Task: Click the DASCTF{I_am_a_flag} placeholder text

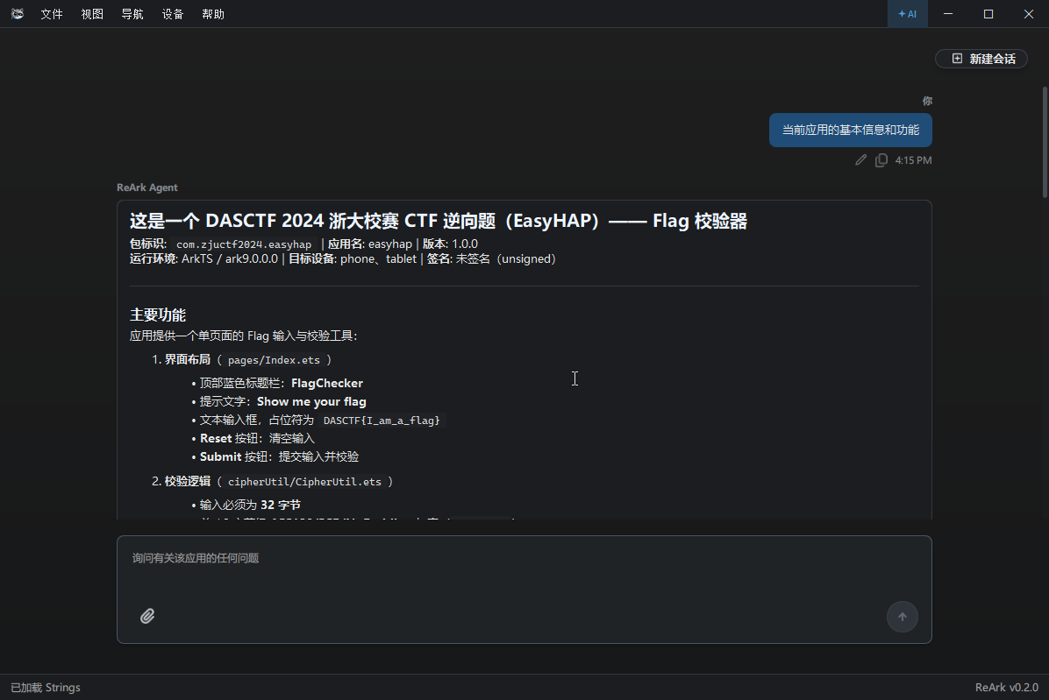Action: (382, 421)
